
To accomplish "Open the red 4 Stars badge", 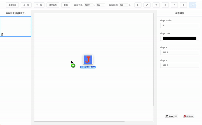I will 189,116.
